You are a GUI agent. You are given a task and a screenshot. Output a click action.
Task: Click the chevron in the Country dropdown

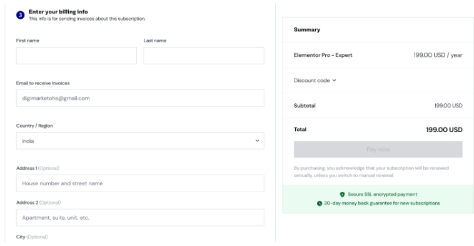pyautogui.click(x=257, y=141)
